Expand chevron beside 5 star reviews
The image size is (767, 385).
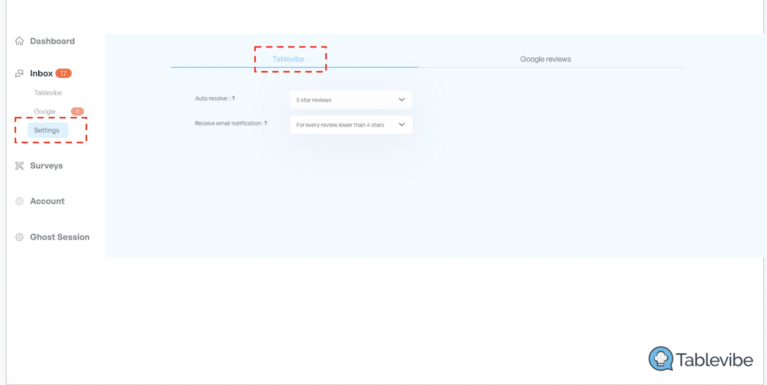point(402,100)
